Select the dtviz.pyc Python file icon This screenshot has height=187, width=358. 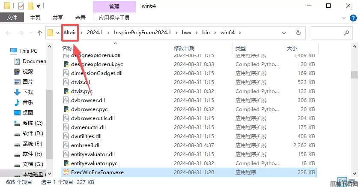coord(66,91)
